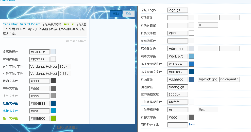Select the 当前 tab in the preview

click(116, 14)
